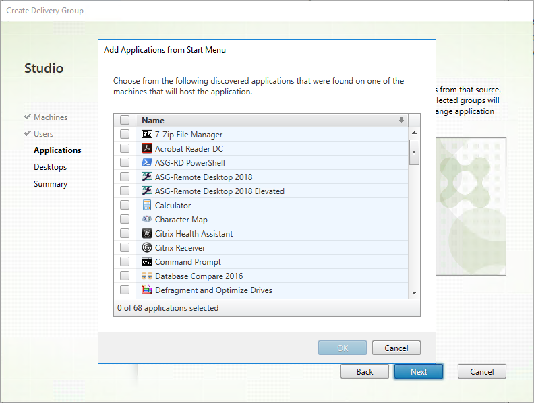Cancel the Create Delivery Group wizard
This screenshot has height=403, width=534.
coord(482,372)
